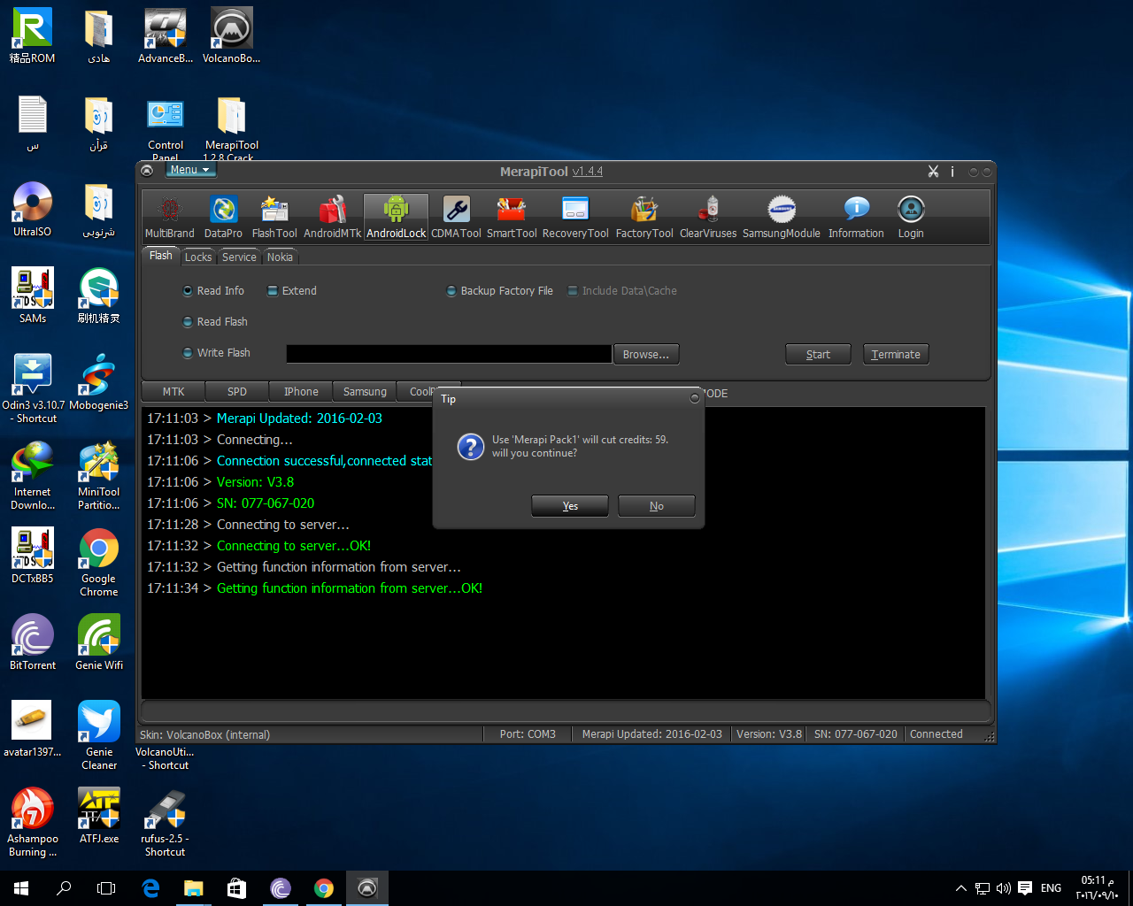Select the MTK platform tab
Screen dimensions: 1133x906
pos(173,392)
